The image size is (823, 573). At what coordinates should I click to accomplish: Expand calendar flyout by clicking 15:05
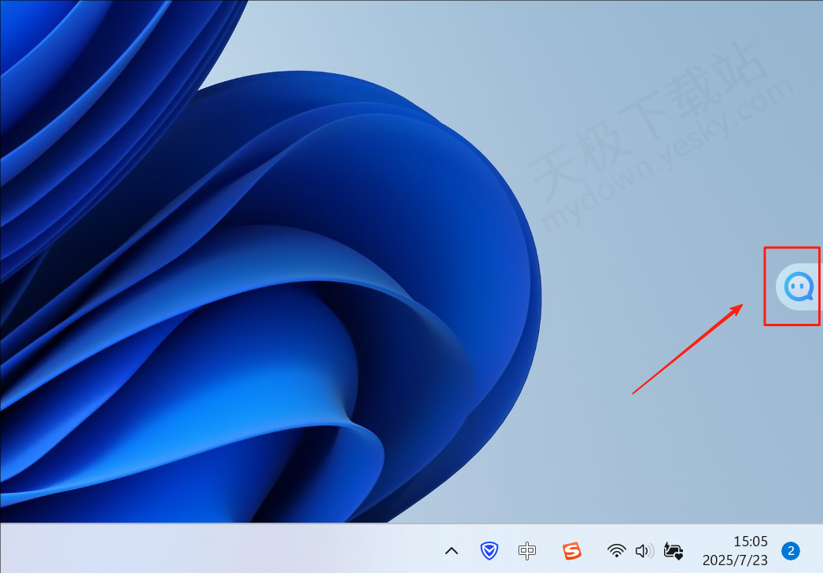tap(750, 542)
